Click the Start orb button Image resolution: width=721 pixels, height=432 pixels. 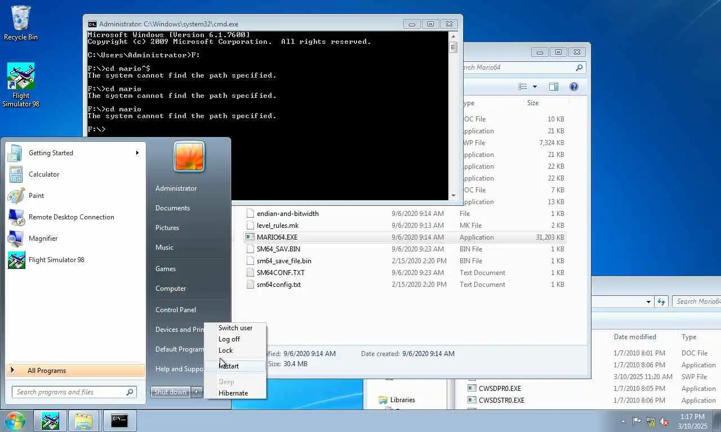(x=15, y=421)
